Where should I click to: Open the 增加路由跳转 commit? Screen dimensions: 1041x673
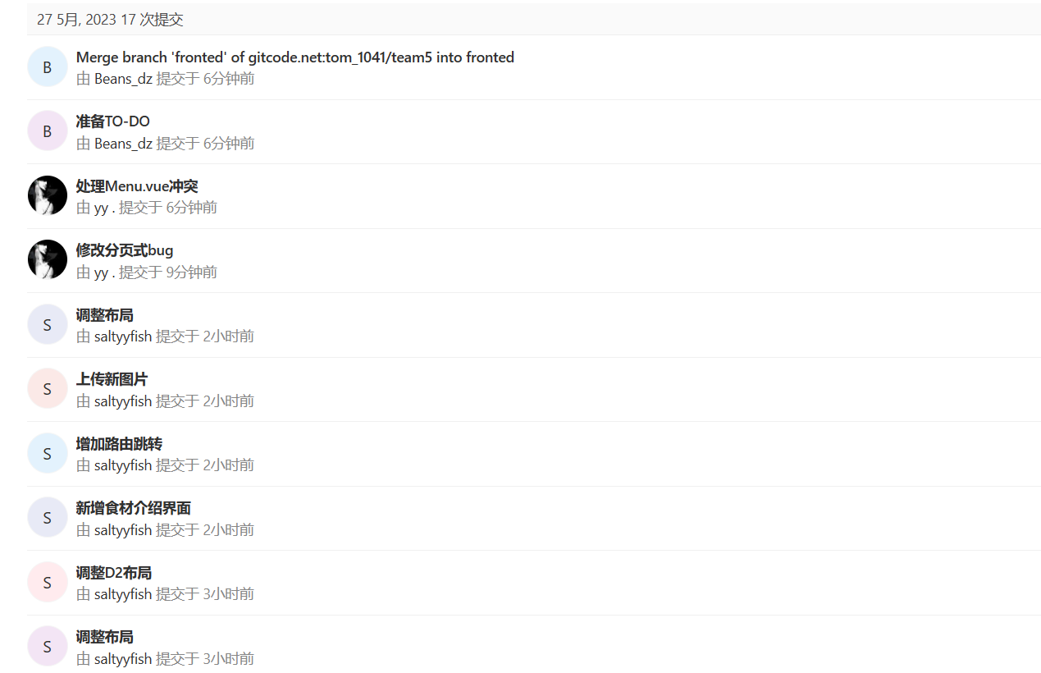tap(119, 444)
